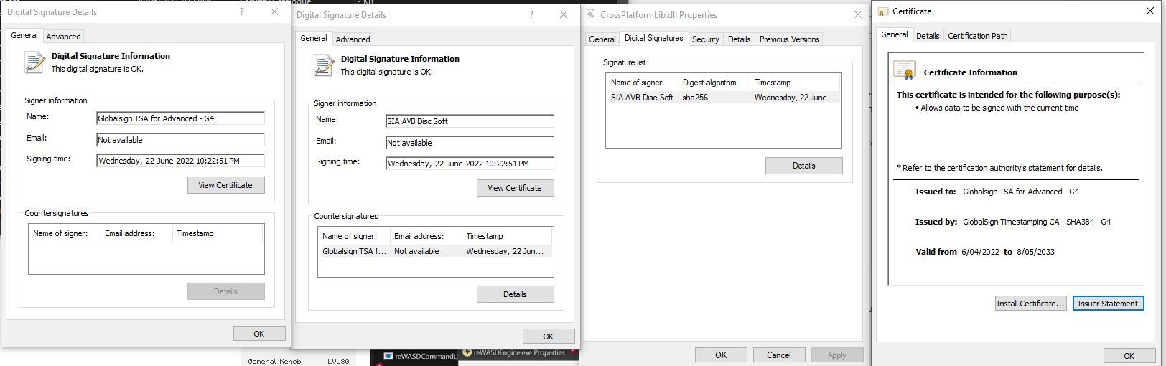The width and height of the screenshot is (1166, 366).
Task: Click Email field in SIA AVB dialog
Action: (x=470, y=143)
